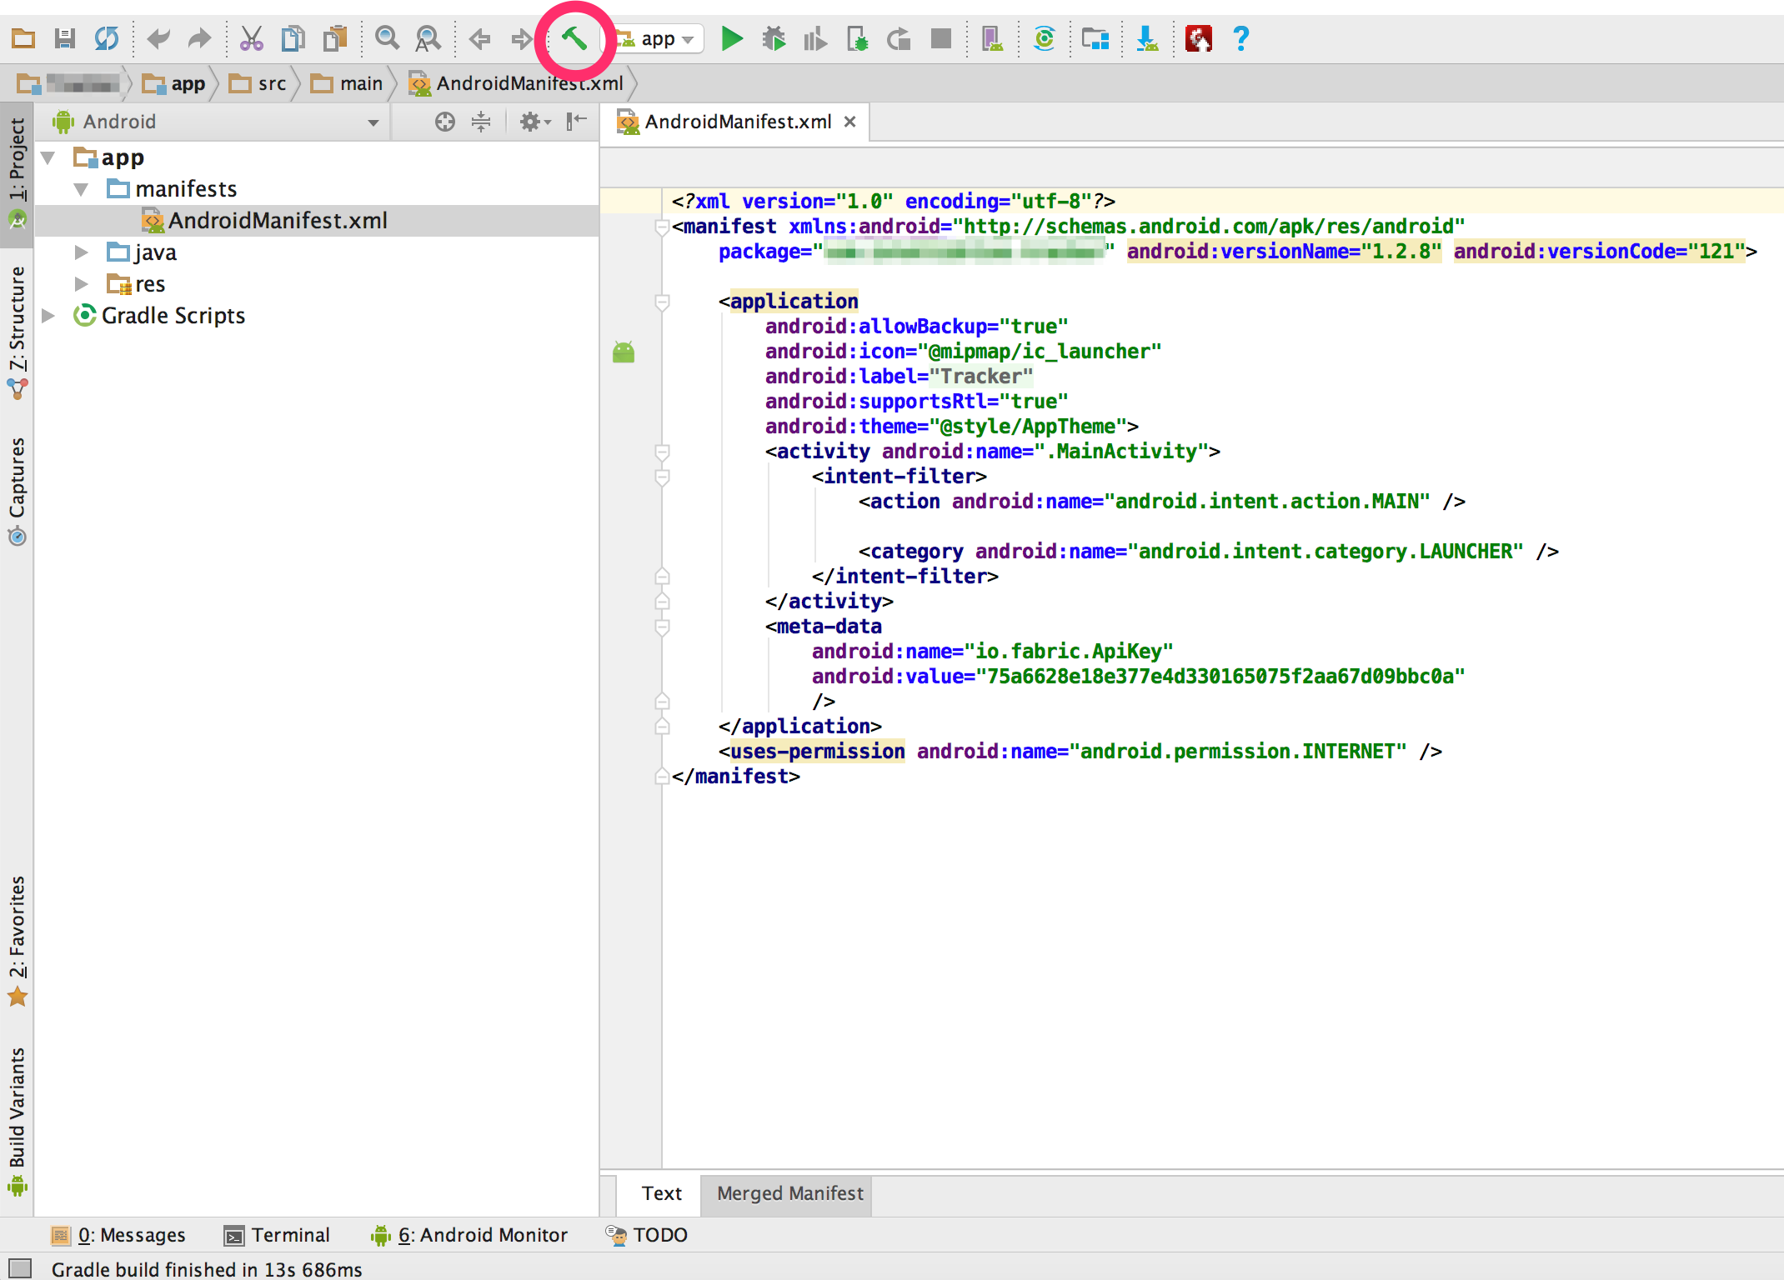Switch to the Merged Manifest tab
The image size is (1784, 1280).
click(789, 1193)
